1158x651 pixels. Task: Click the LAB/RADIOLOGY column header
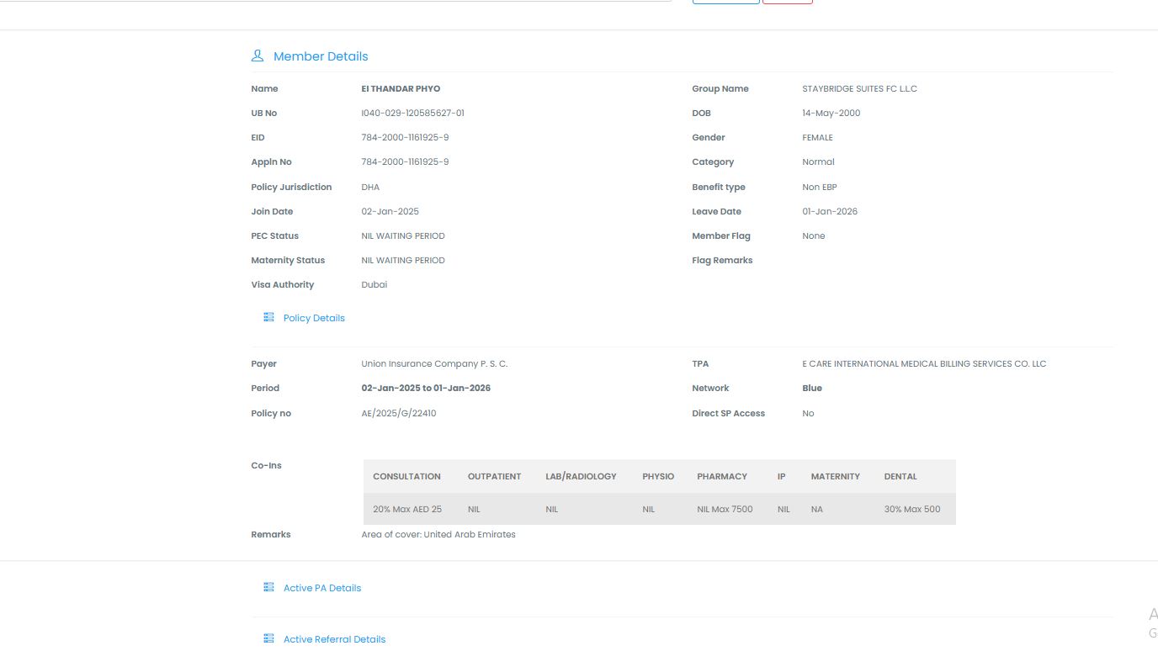coord(581,476)
